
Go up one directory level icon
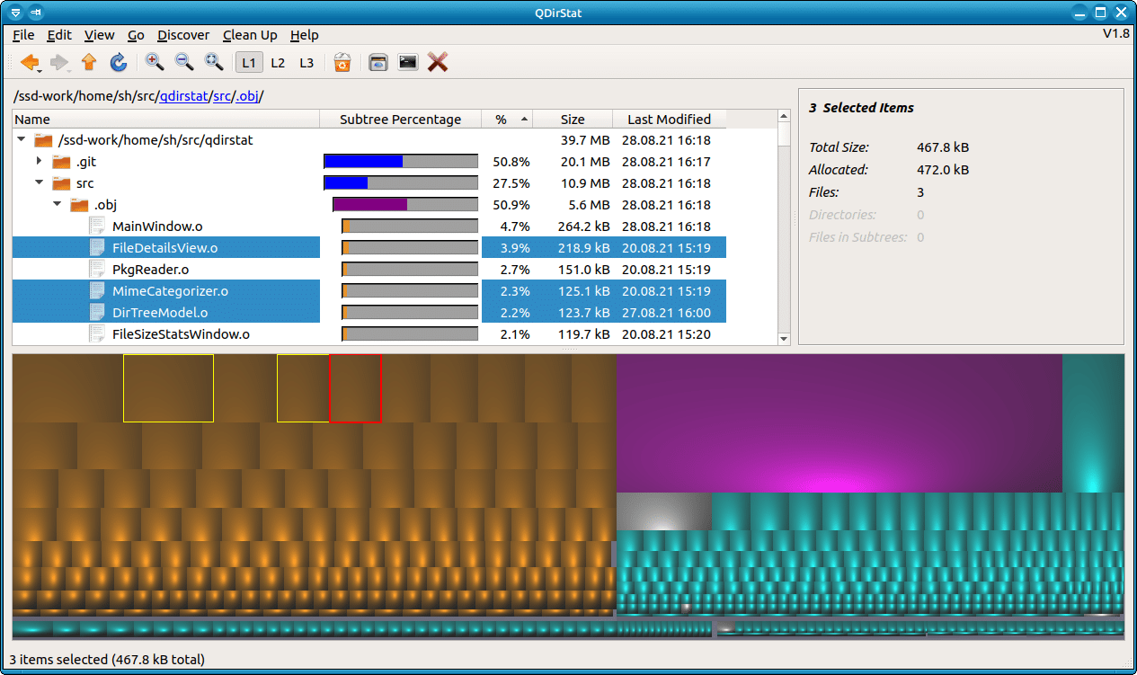pyautogui.click(x=88, y=62)
